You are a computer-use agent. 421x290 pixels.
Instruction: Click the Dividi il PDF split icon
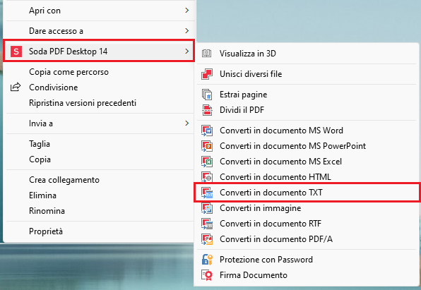point(207,110)
